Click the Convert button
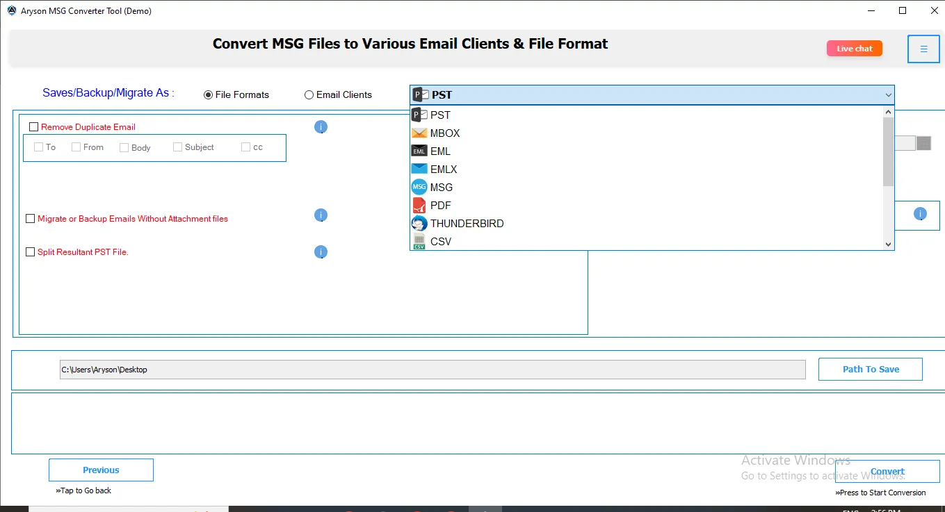Image resolution: width=945 pixels, height=512 pixels. (x=887, y=471)
